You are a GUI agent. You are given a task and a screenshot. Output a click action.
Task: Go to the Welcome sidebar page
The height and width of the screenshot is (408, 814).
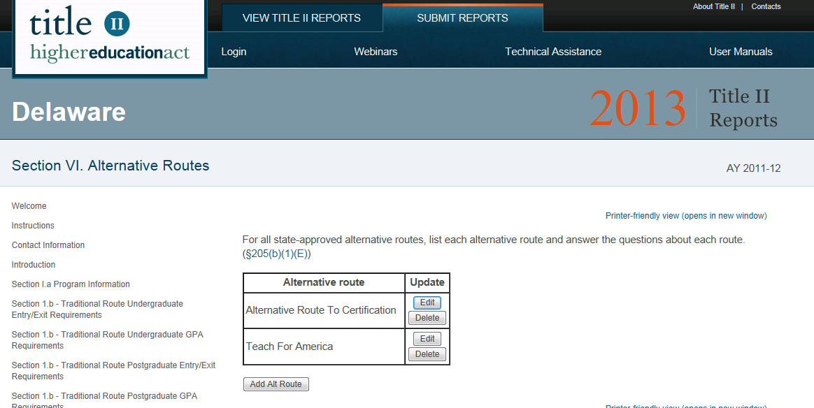(x=29, y=206)
